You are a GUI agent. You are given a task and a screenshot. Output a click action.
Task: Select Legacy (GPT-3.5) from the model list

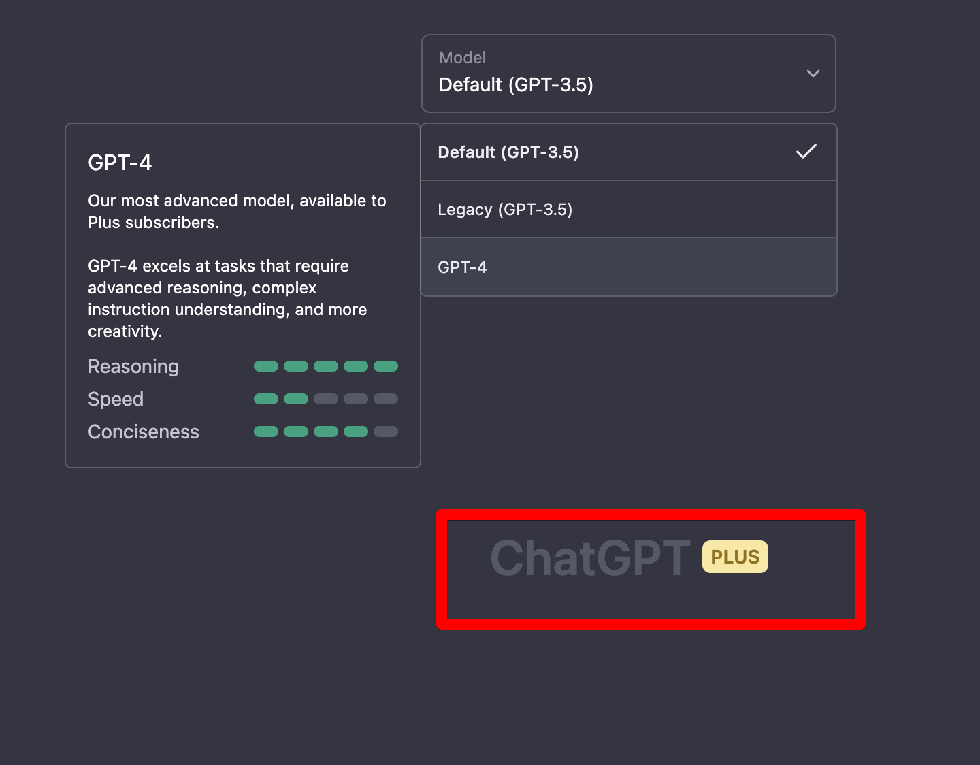click(x=505, y=210)
